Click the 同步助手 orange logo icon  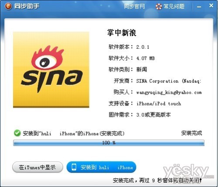[x=8, y=6]
